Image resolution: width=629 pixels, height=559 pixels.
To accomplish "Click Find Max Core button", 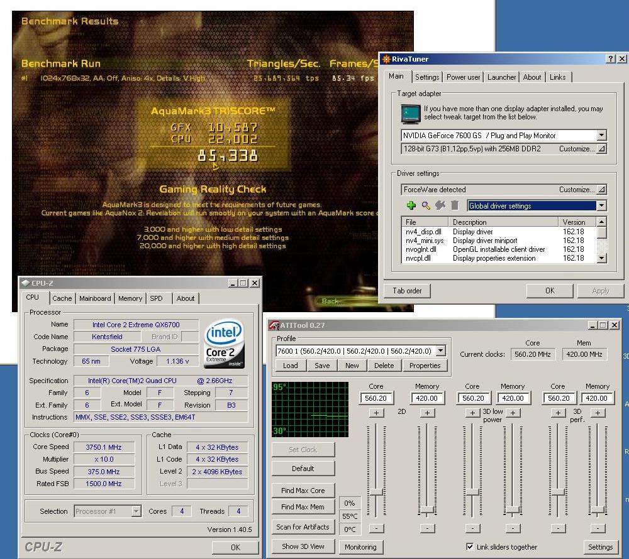I will click(x=303, y=491).
